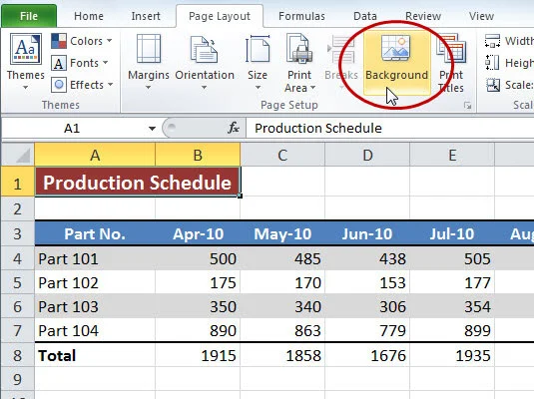This screenshot has height=399, width=534.
Task: Expand the theme Effects dropdown
Action: (82, 85)
